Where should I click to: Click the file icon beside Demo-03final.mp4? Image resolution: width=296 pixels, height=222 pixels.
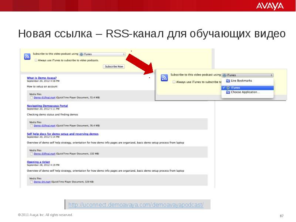click(x=31, y=153)
